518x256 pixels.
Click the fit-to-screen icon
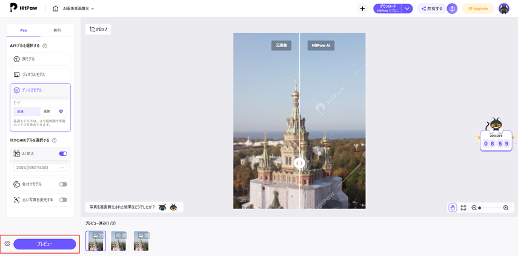(463, 208)
